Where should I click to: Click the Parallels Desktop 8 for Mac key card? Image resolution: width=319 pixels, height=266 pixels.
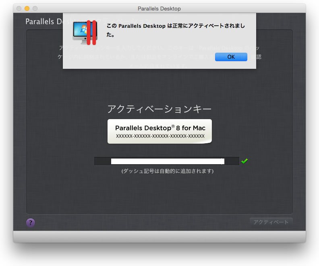coord(160,131)
